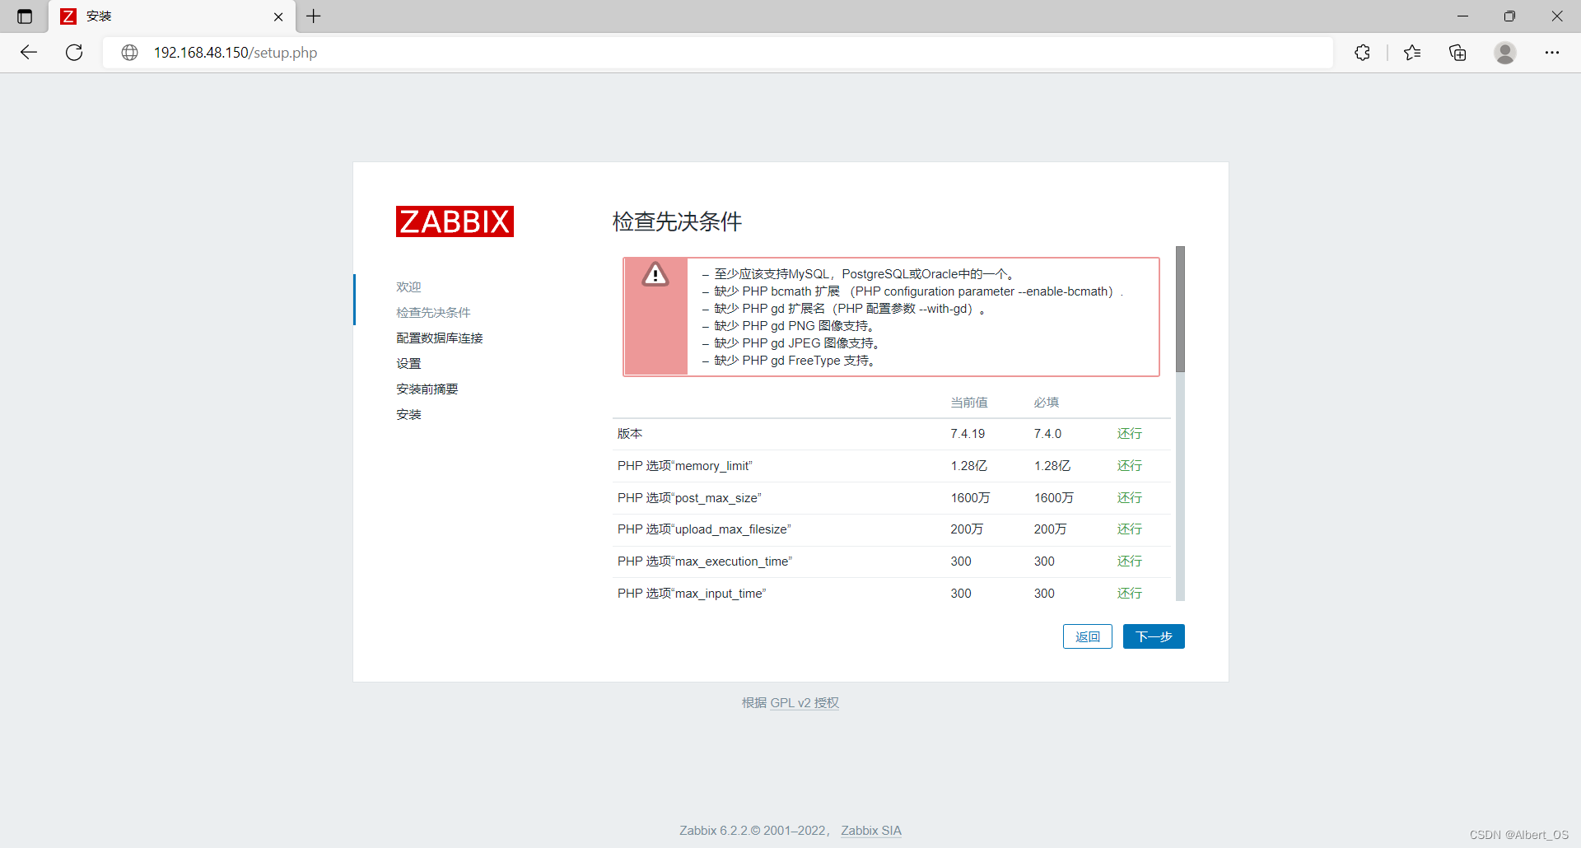
Task: Reload the Zabbix setup page
Action: (74, 53)
